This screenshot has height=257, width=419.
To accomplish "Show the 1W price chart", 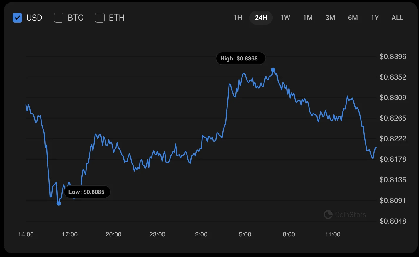I will (285, 18).
